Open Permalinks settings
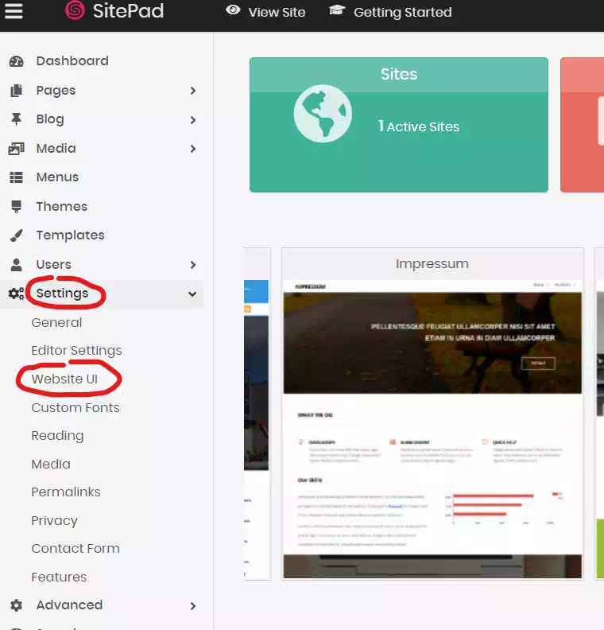Viewport: 604px width, 630px height. click(66, 492)
